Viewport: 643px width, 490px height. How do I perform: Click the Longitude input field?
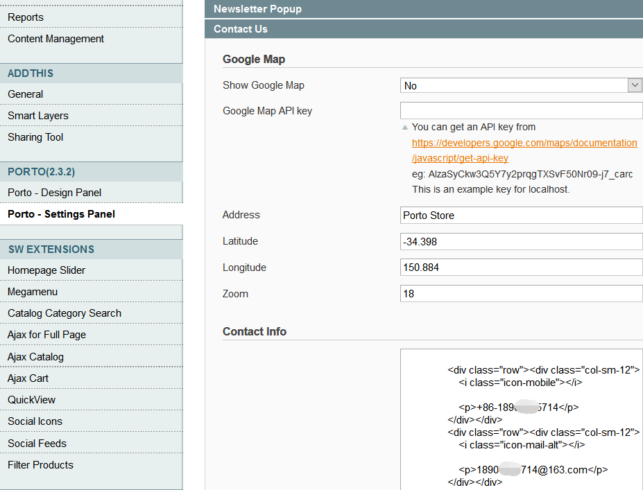coord(521,268)
